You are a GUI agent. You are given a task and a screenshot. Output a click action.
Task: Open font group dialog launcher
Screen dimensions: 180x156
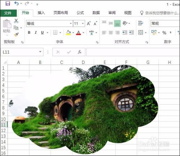97,42
